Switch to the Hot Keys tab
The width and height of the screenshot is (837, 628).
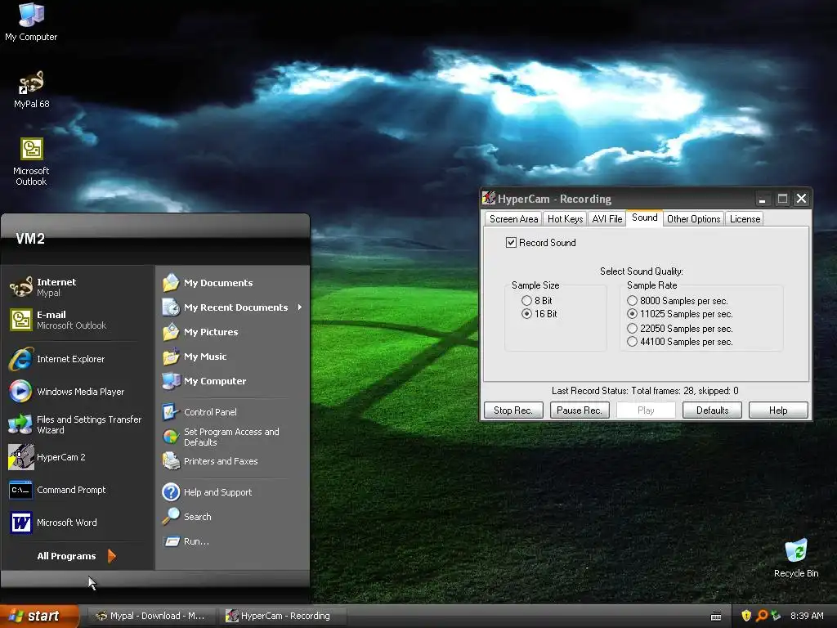[565, 219]
